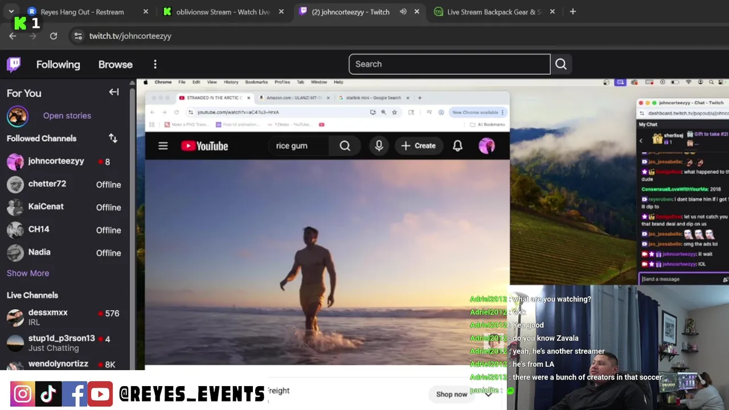Reload the inner Chrome YouTube page
Image resolution: width=729 pixels, height=410 pixels.
(x=176, y=112)
